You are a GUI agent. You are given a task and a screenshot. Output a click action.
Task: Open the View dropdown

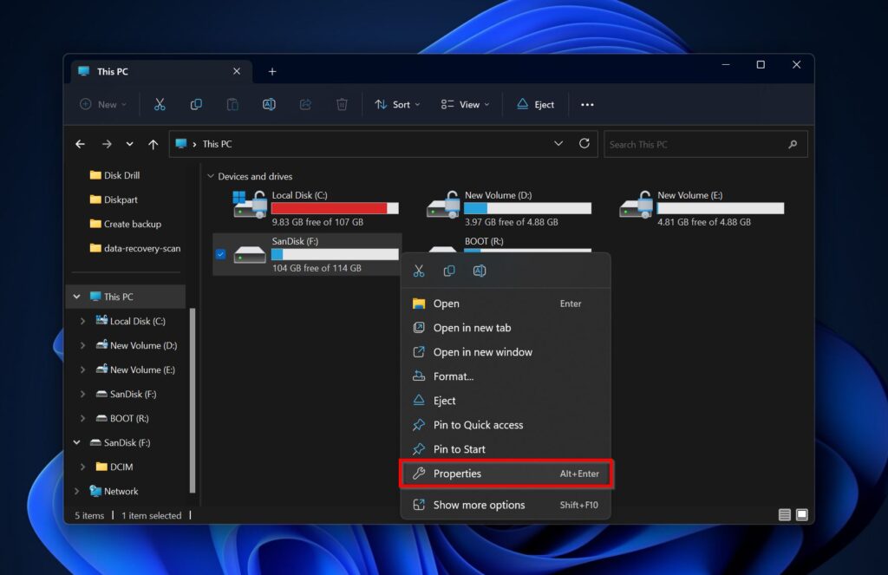pos(465,104)
